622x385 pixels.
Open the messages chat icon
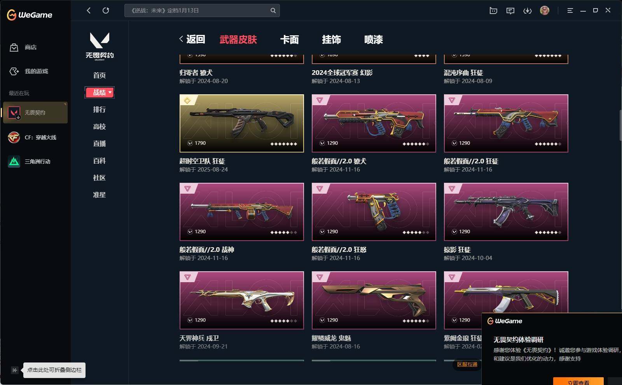[510, 11]
